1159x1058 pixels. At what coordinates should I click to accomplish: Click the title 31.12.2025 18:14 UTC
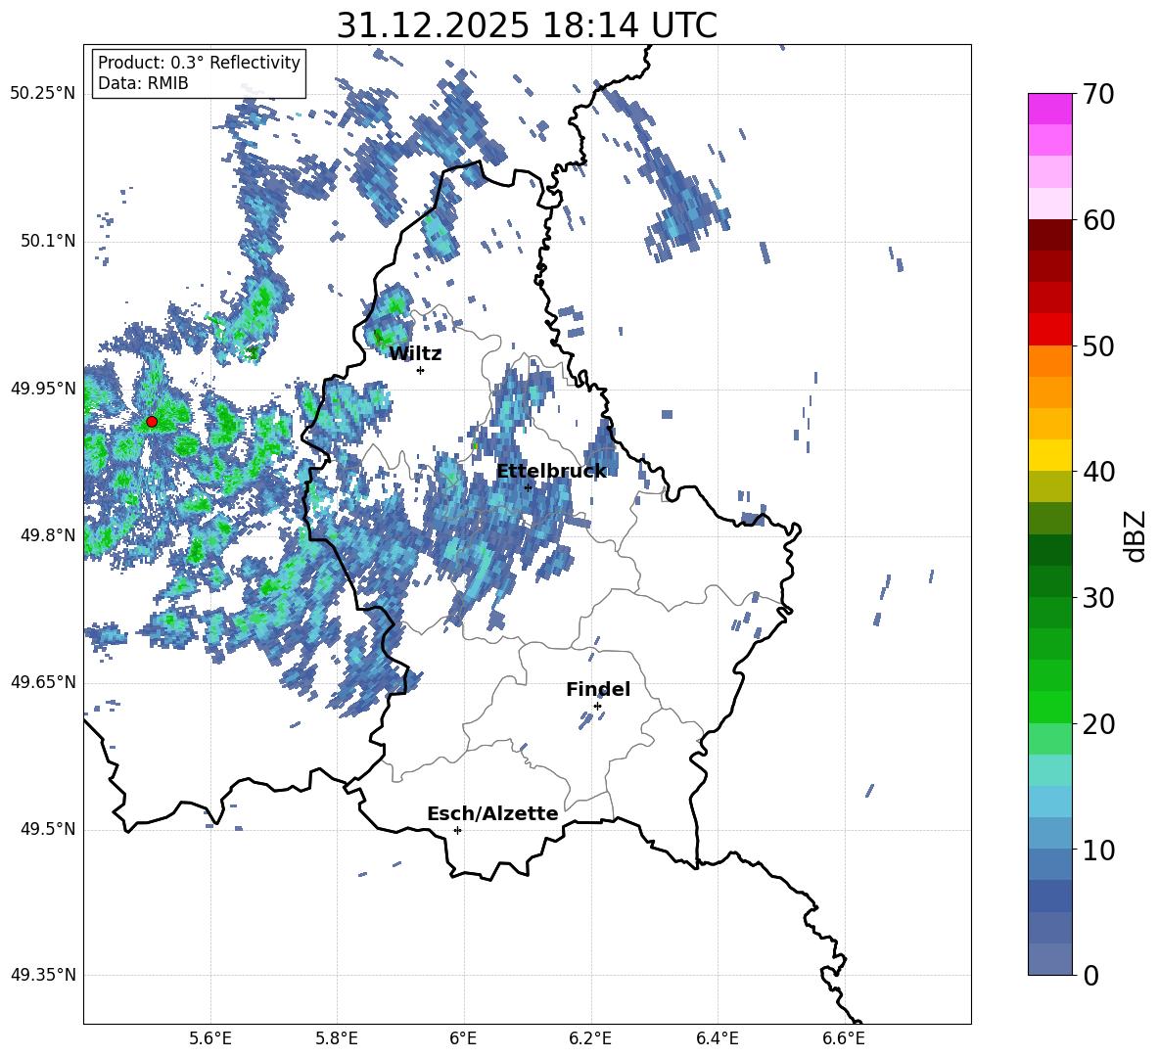[x=527, y=25]
